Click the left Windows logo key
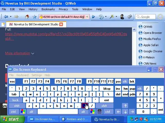Viewport: 165px width, 123px height. [23, 112]
